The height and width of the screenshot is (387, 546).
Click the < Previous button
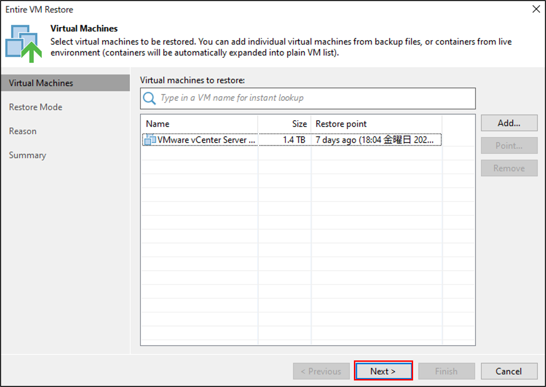coord(321,371)
